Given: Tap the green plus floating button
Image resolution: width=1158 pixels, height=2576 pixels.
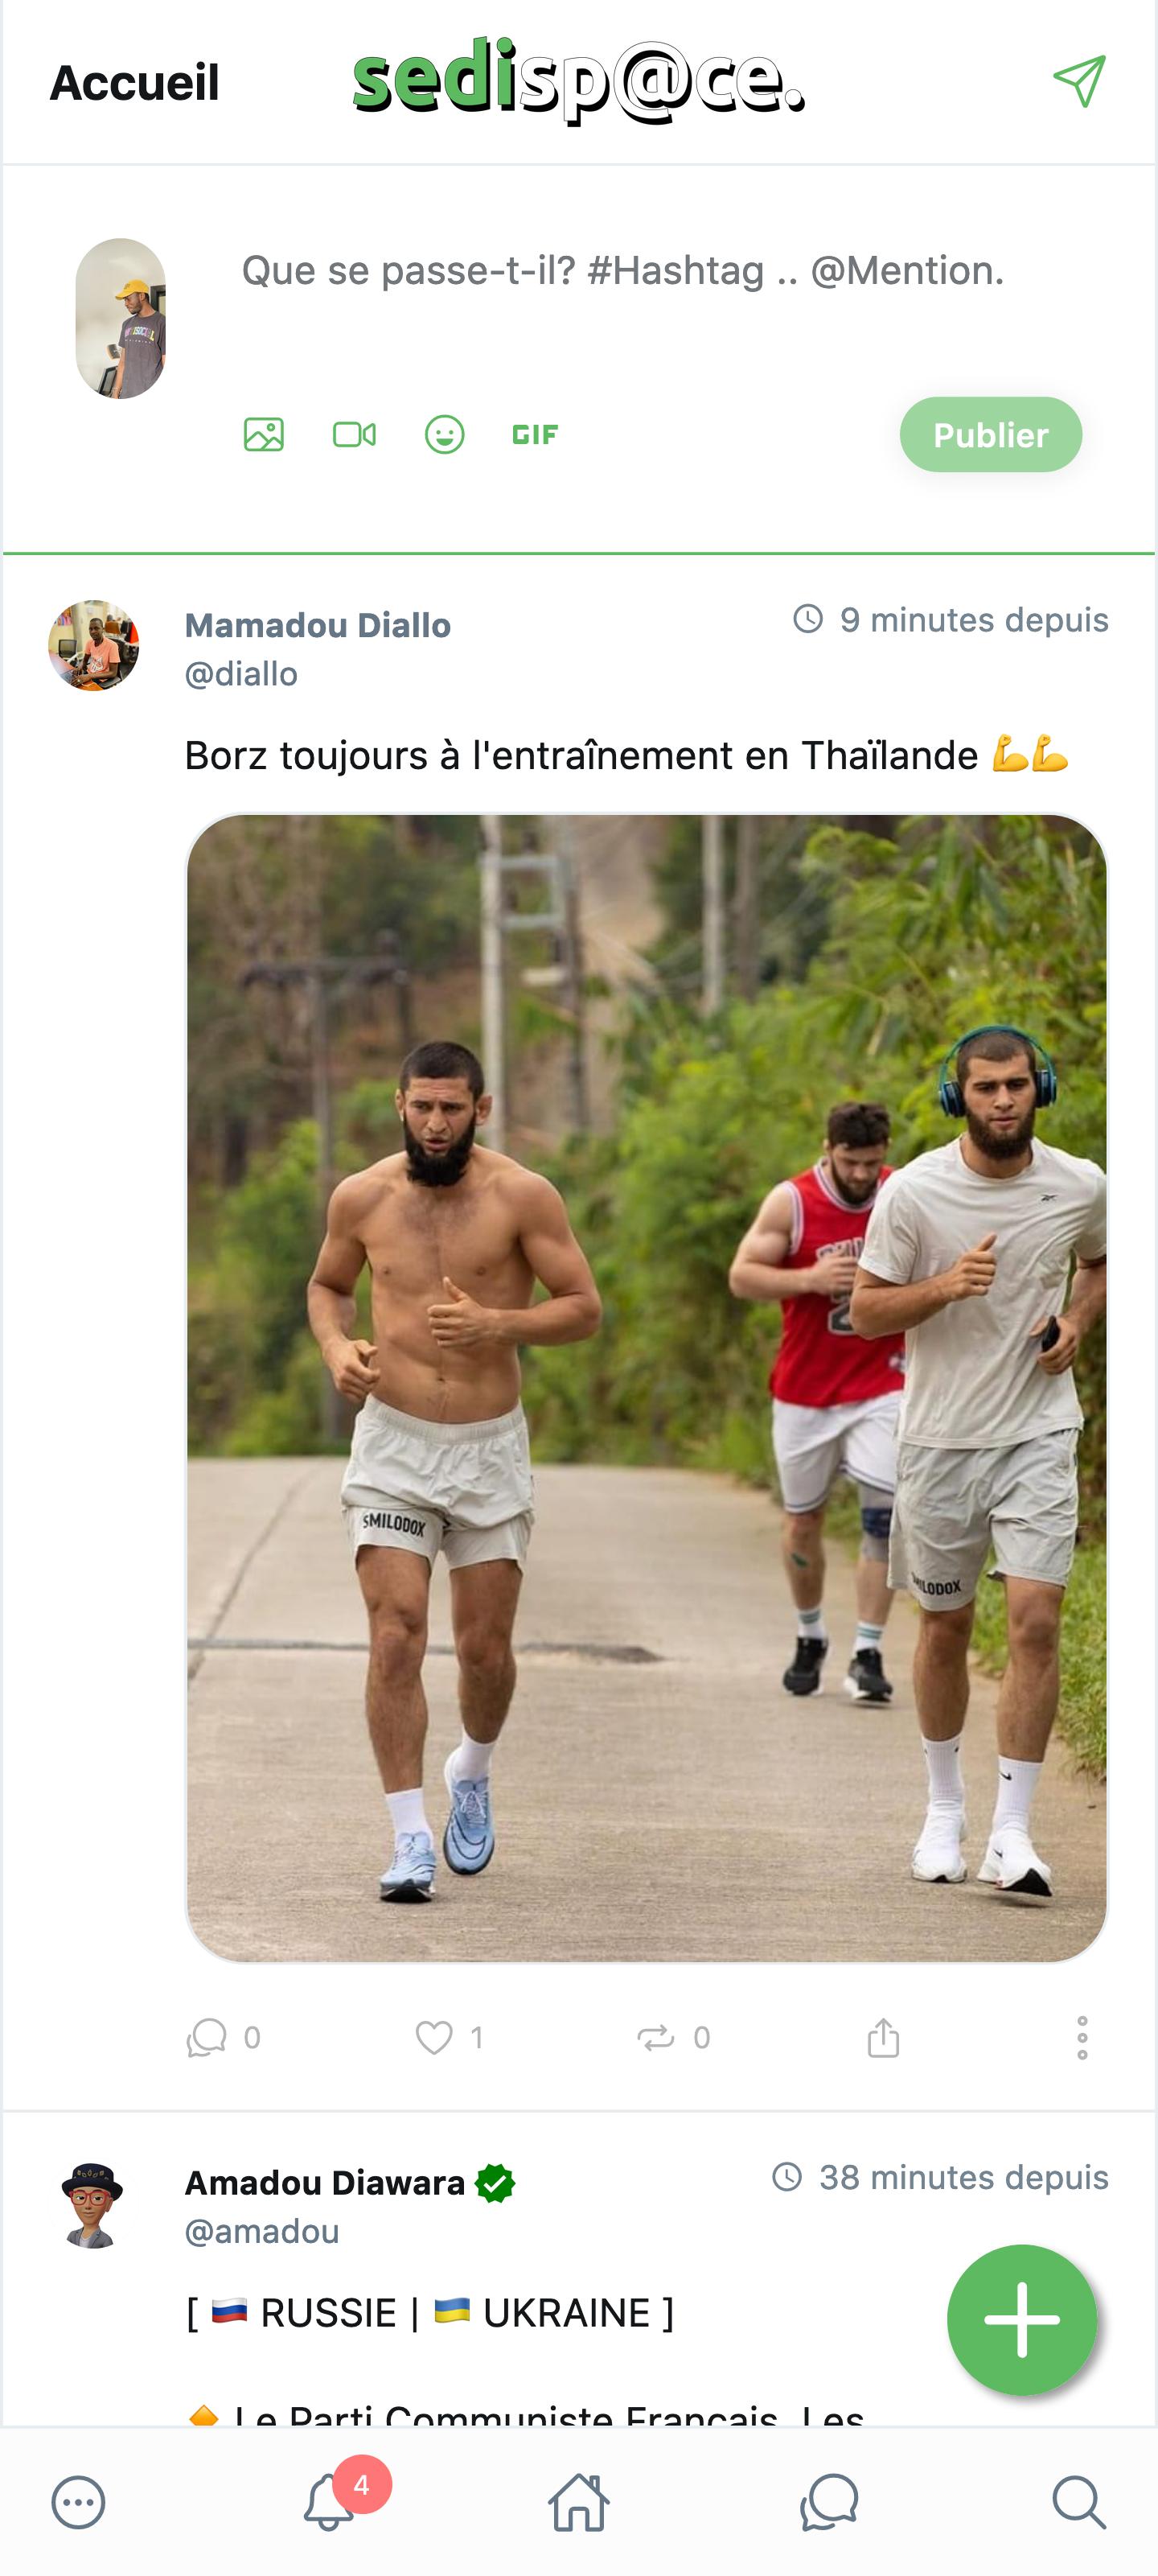Looking at the screenshot, I should 1022,2320.
